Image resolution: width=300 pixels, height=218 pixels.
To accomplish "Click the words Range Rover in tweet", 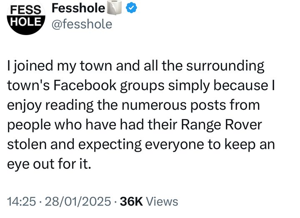I will [221, 125].
